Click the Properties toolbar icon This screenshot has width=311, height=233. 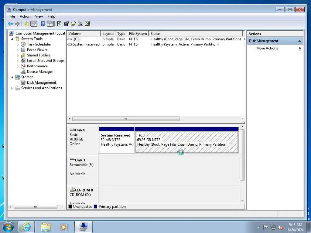click(x=66, y=24)
